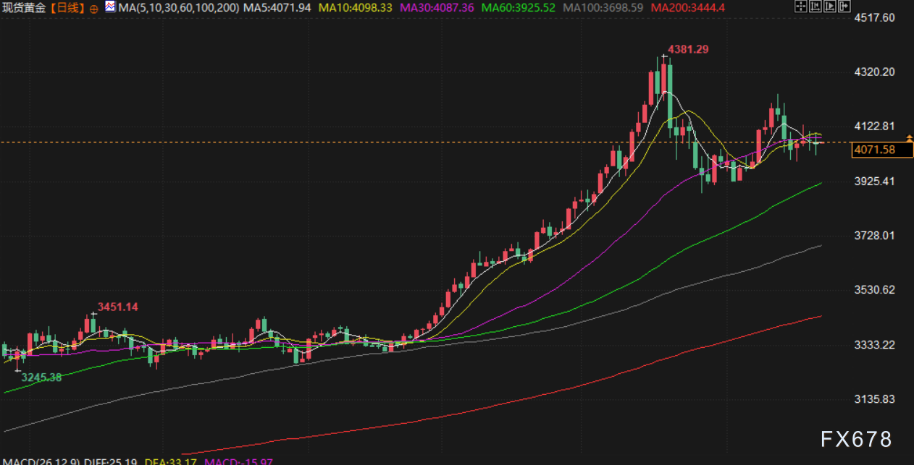Image resolution: width=914 pixels, height=465 pixels.
Task: Toggle the MA5 white line value label
Action: tap(277, 8)
